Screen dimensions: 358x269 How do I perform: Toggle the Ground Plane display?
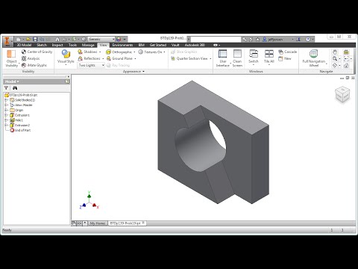[x=119, y=58]
